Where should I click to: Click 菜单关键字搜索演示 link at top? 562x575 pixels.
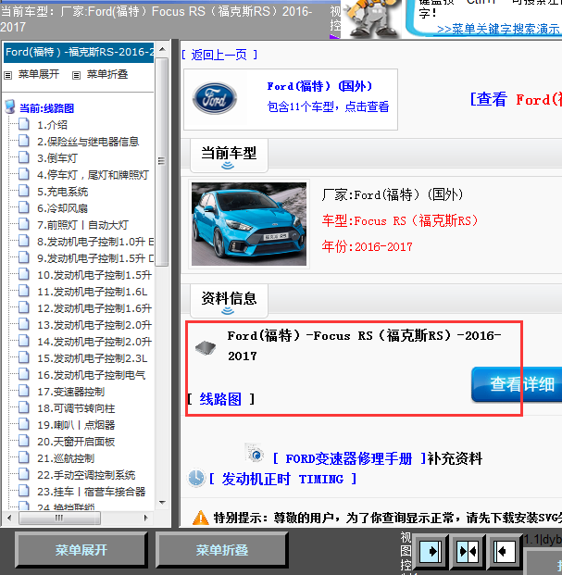click(x=498, y=29)
